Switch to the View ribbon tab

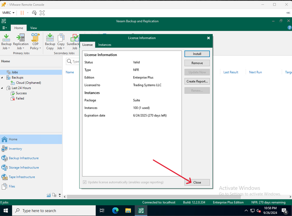pos(33,28)
